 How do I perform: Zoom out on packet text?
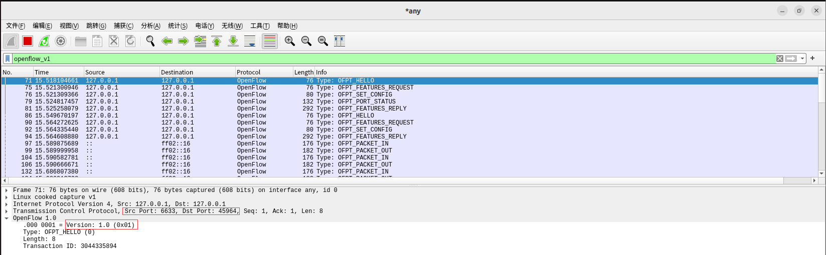point(306,41)
